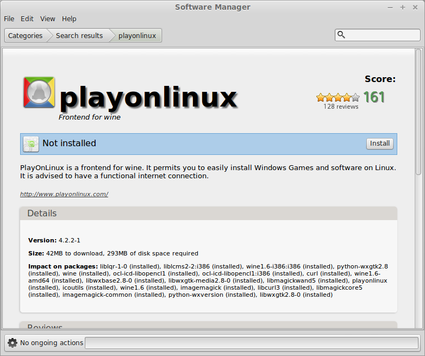Open the playonlinux.com website link
This screenshot has width=425, height=356.
[64, 194]
